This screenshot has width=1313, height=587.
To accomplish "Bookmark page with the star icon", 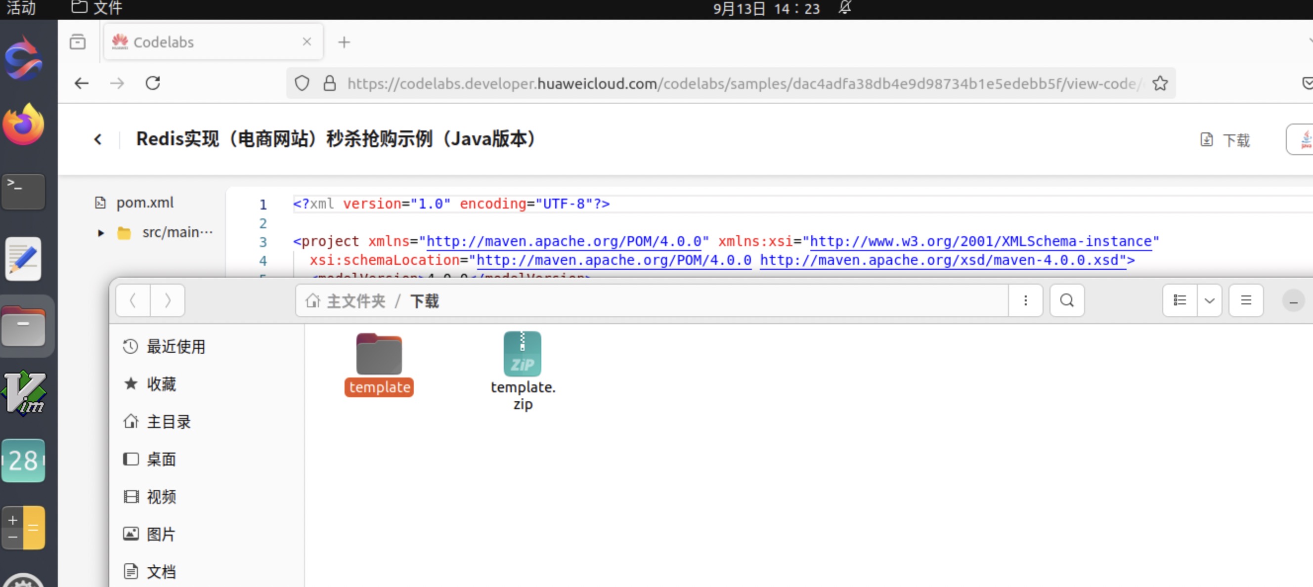I will point(1160,83).
